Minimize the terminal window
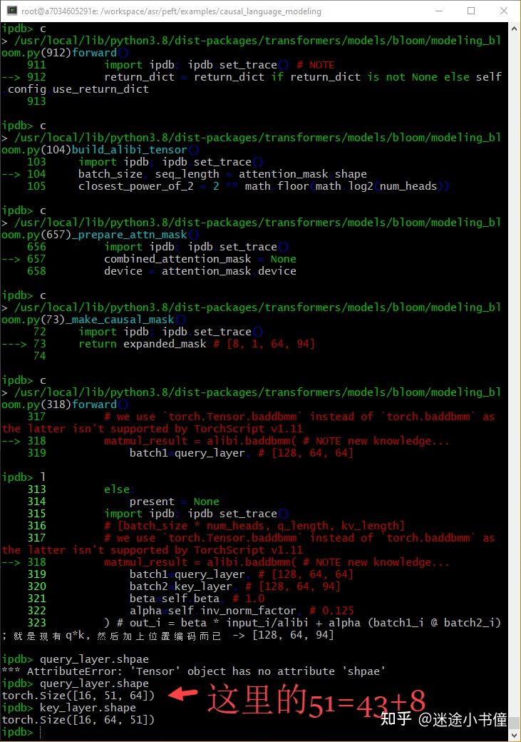This screenshot has height=742, width=521. click(x=439, y=11)
